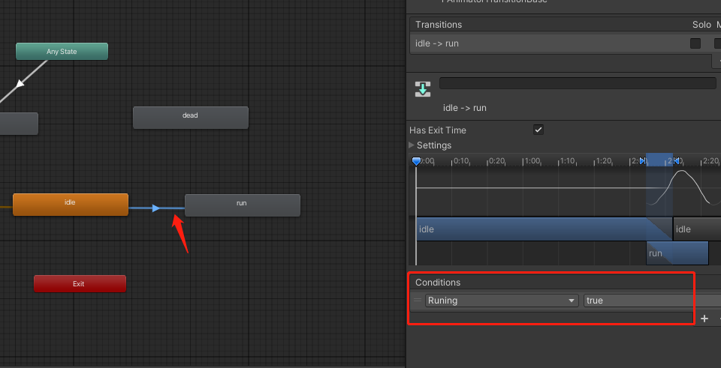The height and width of the screenshot is (368, 721).
Task: Add a new condition with plus button
Action: [x=704, y=319]
